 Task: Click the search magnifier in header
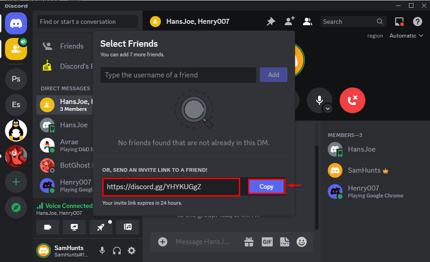pos(380,22)
